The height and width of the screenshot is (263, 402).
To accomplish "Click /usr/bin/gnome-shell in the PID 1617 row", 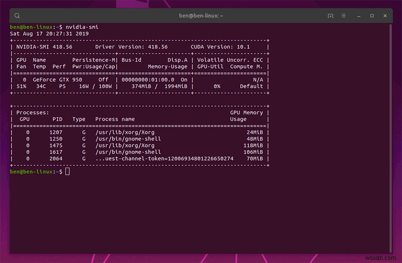I will [x=128, y=152].
